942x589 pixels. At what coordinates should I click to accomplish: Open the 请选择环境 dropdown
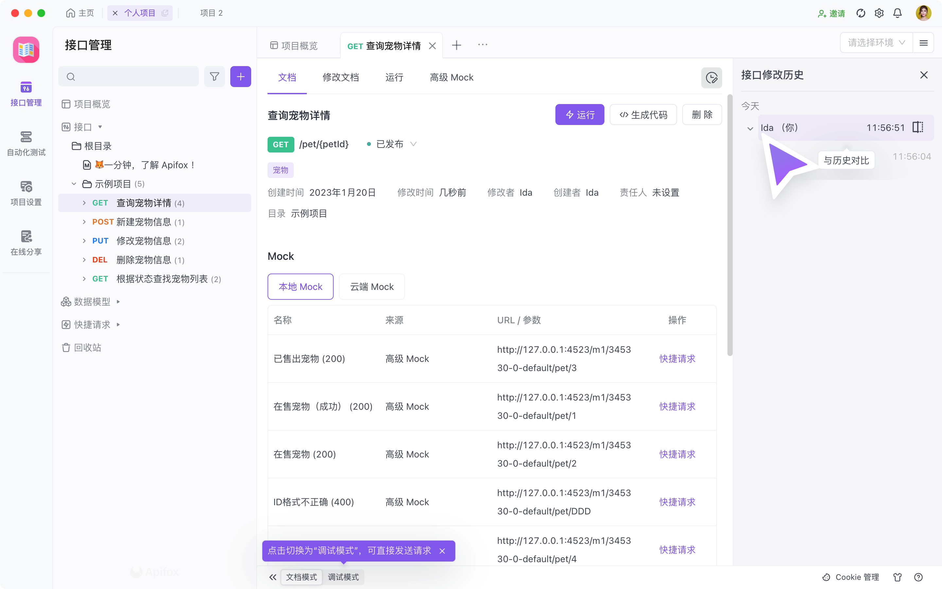(x=876, y=43)
